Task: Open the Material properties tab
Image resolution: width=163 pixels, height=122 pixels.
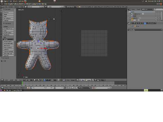Action: pos(149,23)
